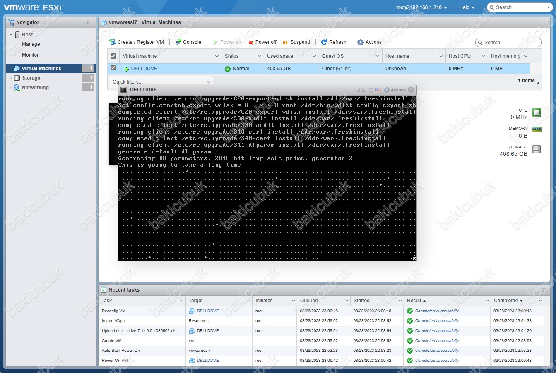
Task: Collapse the Host tree node in Navigator
Action: [11, 35]
